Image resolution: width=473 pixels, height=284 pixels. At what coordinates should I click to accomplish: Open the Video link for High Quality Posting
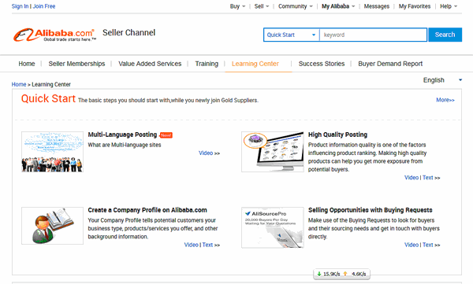point(412,177)
